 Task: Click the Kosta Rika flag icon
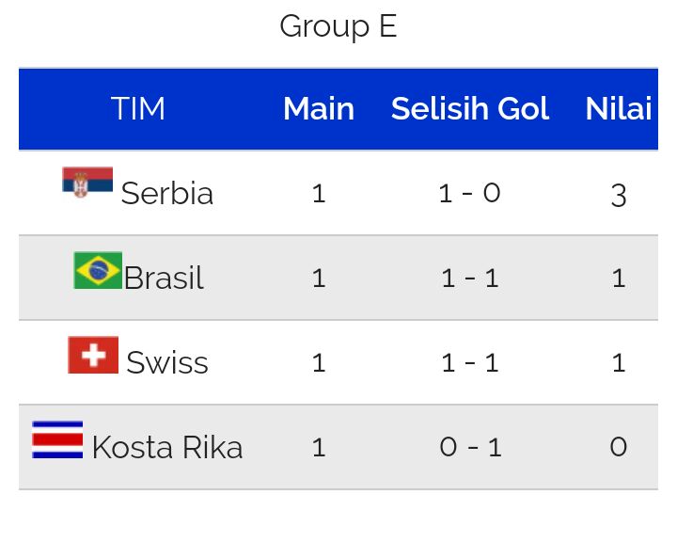pos(57,439)
